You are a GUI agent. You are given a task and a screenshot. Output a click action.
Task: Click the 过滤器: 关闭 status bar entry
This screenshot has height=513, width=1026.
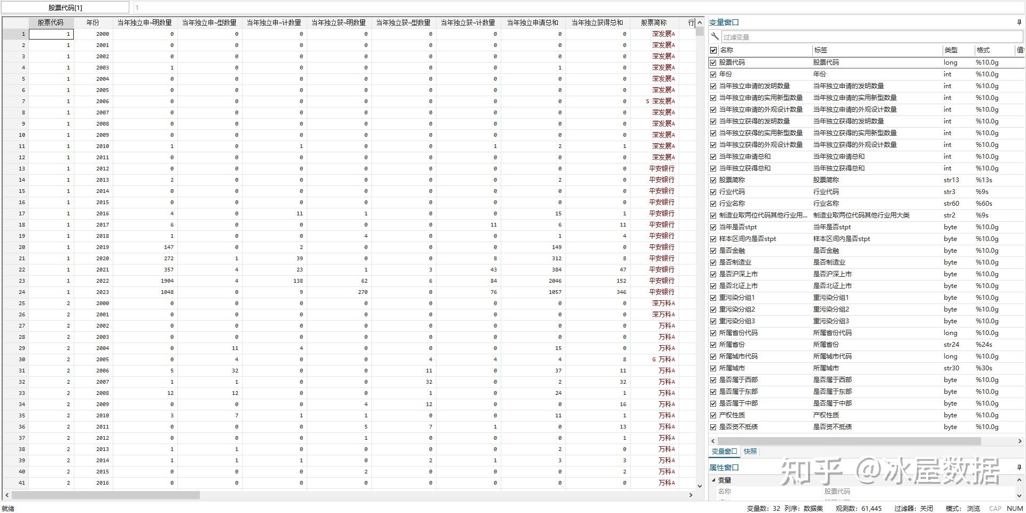pyautogui.click(x=914, y=508)
